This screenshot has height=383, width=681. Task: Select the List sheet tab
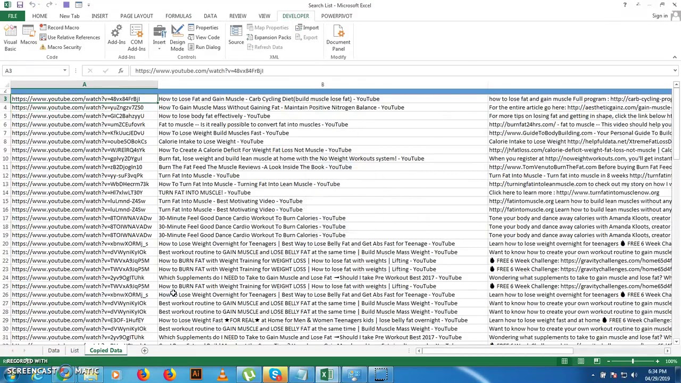point(74,351)
